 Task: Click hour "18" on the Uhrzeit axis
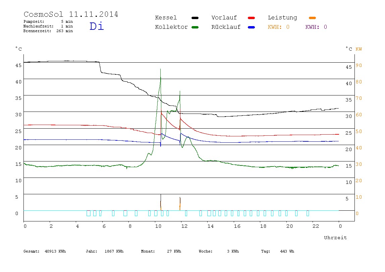click(263, 226)
